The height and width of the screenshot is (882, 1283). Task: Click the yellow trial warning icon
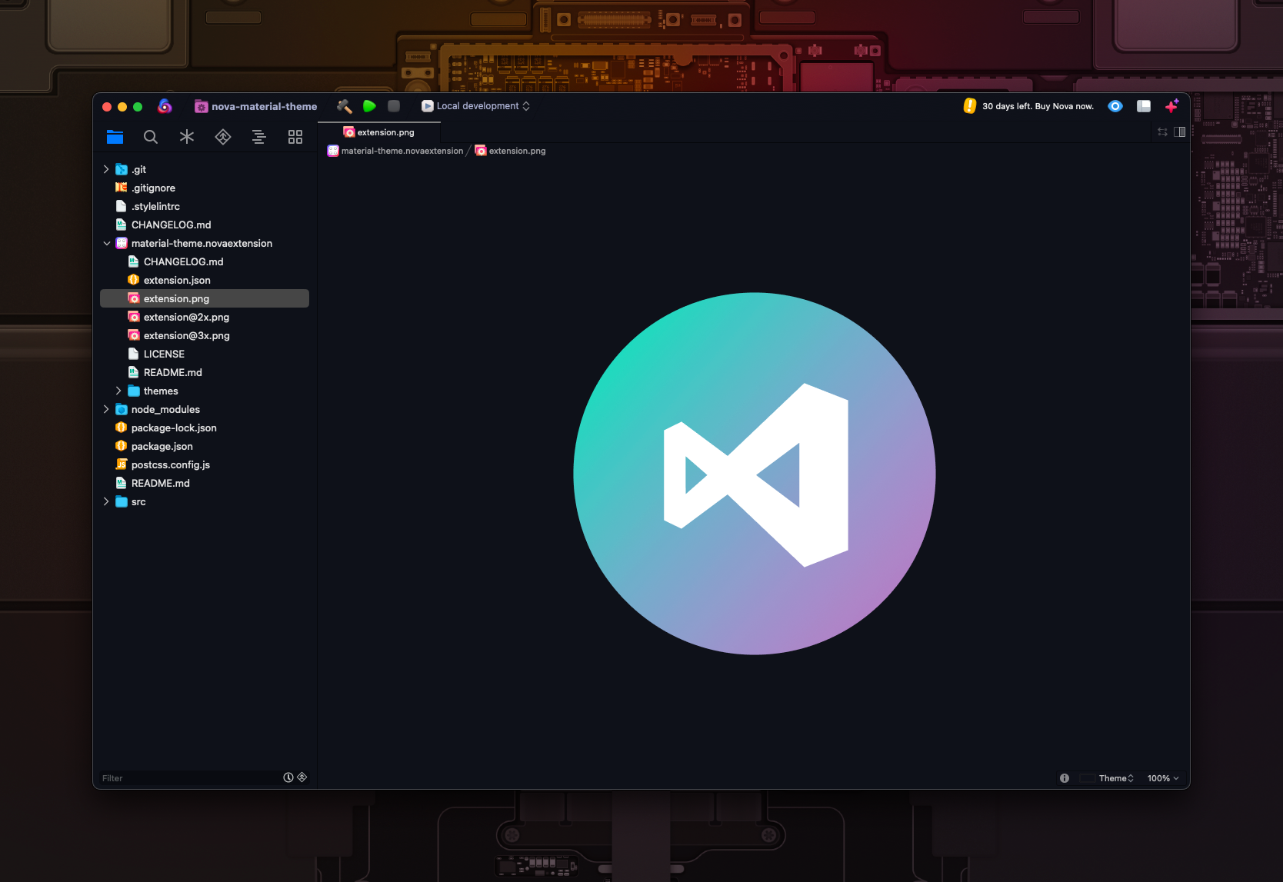(970, 106)
